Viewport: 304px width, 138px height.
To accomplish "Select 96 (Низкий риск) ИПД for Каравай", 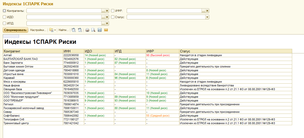I will point(130,78).
